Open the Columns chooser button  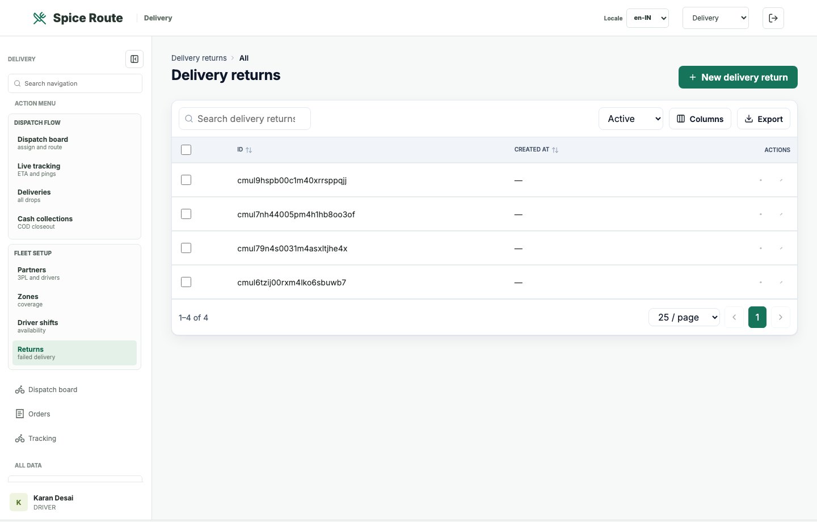[700, 119]
